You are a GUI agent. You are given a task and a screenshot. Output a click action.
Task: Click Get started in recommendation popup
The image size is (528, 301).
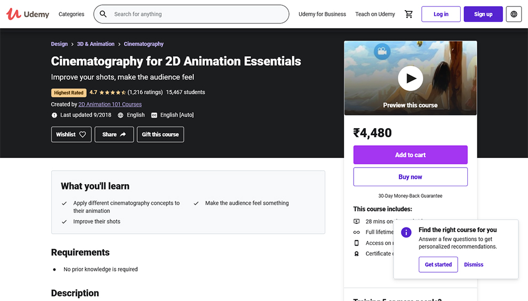438,265
